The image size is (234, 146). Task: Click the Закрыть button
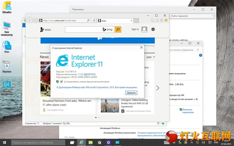131,93
